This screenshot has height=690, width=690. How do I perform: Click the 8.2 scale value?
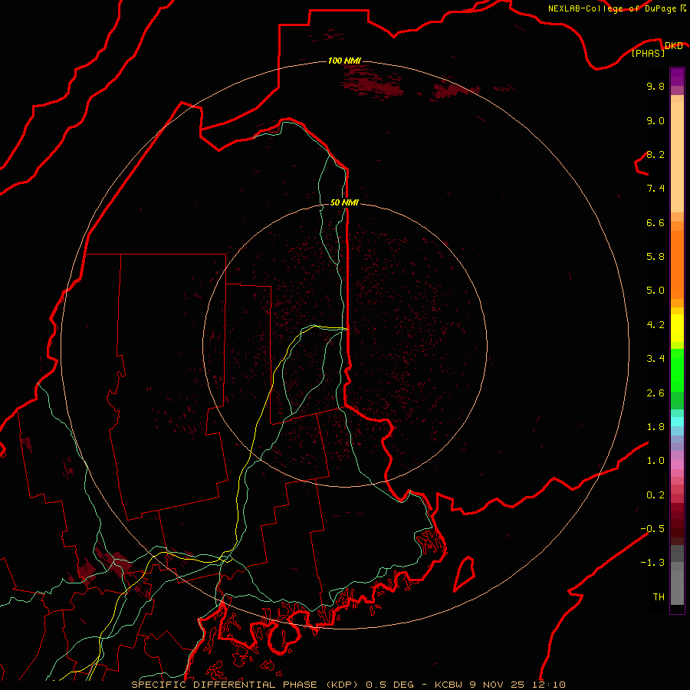click(x=655, y=154)
